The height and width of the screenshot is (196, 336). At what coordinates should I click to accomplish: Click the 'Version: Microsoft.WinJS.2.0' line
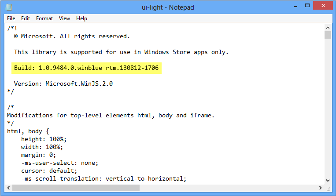(x=63, y=83)
